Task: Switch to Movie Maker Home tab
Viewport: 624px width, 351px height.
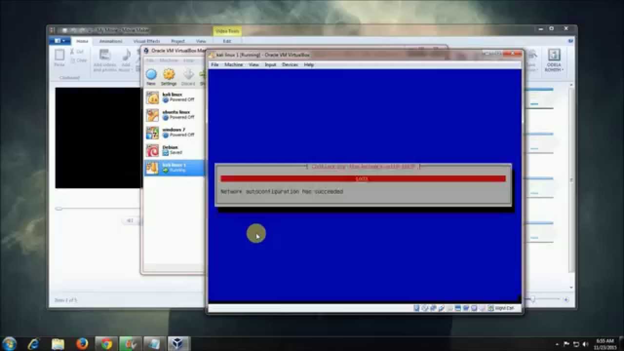Action: [x=82, y=41]
